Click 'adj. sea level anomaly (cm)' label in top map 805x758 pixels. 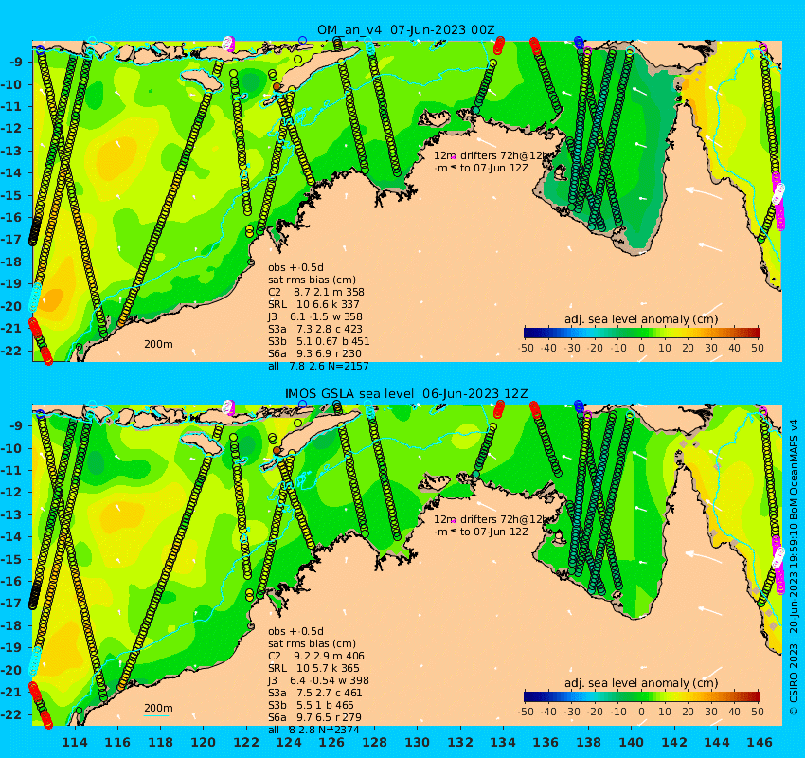641,319
